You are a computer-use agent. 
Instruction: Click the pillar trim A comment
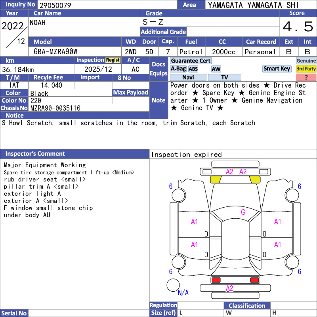41,186
